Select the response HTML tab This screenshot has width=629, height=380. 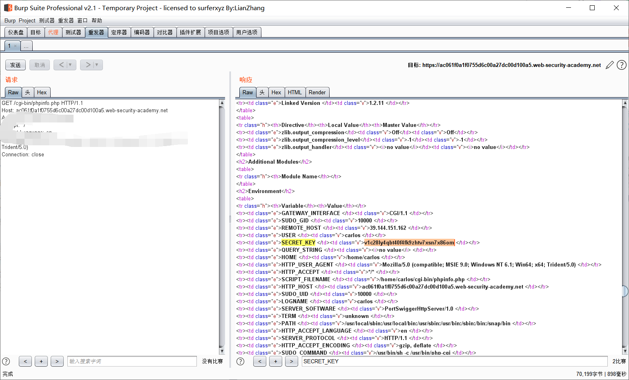pos(295,92)
